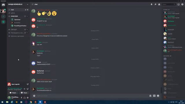The height and width of the screenshot is (104, 185).
Task: Focus the search field in header
Action: (169, 4)
